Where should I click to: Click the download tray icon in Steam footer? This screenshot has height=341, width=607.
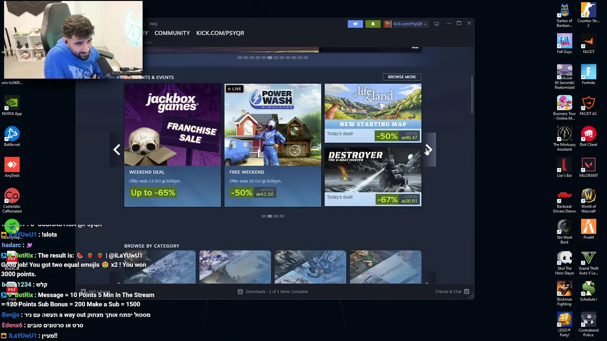240,292
